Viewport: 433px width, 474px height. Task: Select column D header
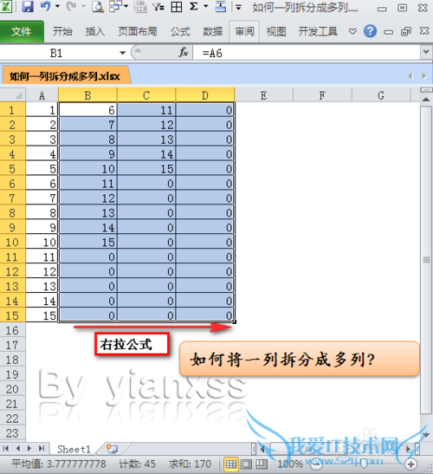[x=205, y=95]
